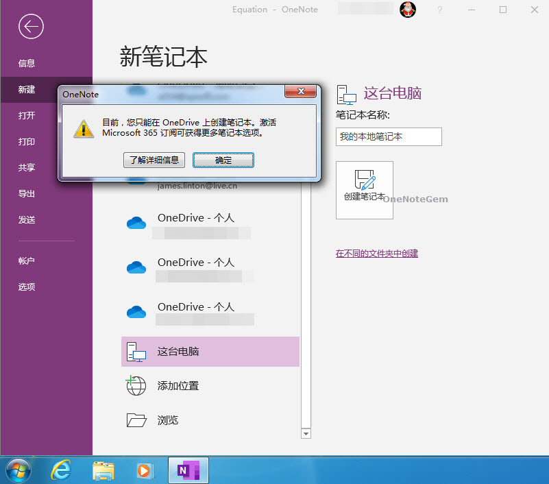Go to the 打印 menu item
Screen dimensions: 549x484
(27, 142)
